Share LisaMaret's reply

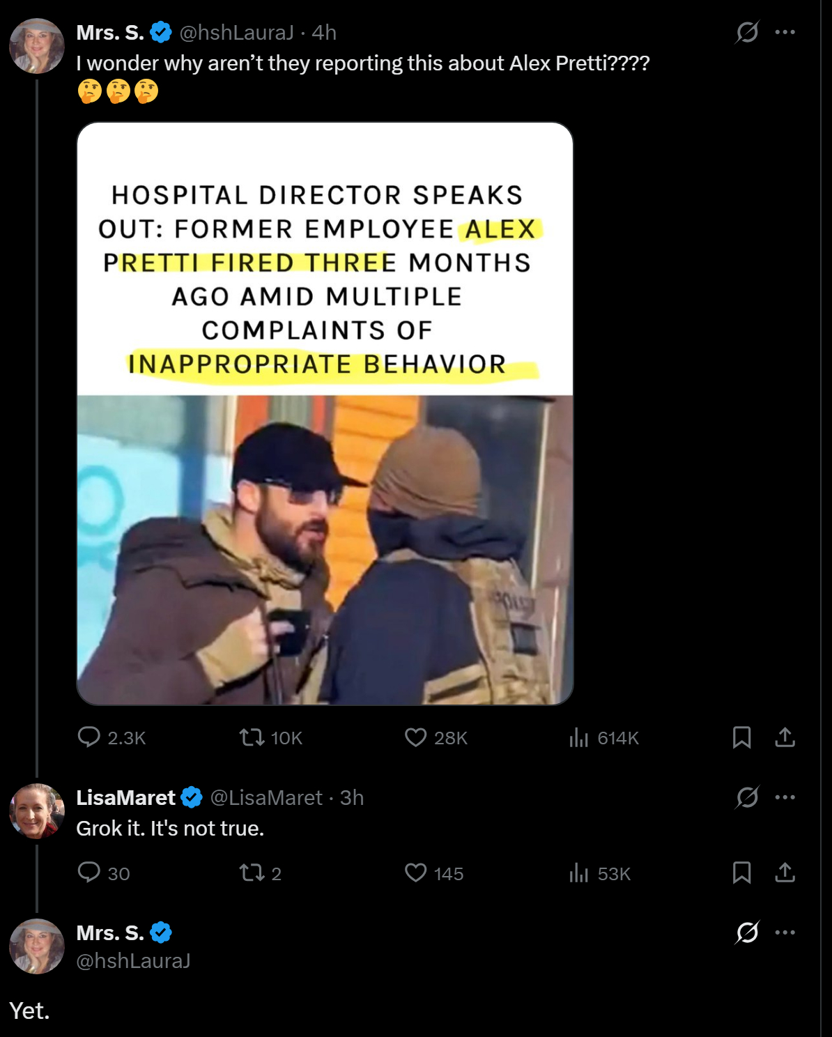pos(785,873)
